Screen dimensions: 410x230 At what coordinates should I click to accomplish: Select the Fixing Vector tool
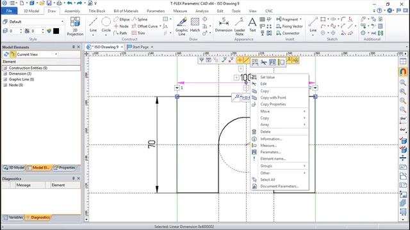[x=290, y=26]
